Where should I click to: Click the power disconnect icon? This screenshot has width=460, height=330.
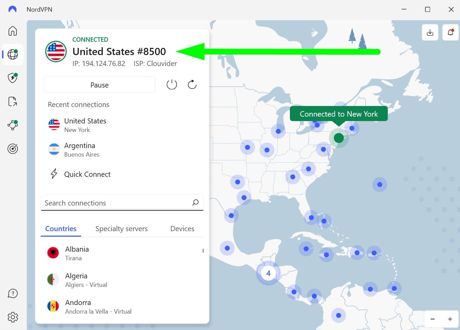pyautogui.click(x=172, y=84)
